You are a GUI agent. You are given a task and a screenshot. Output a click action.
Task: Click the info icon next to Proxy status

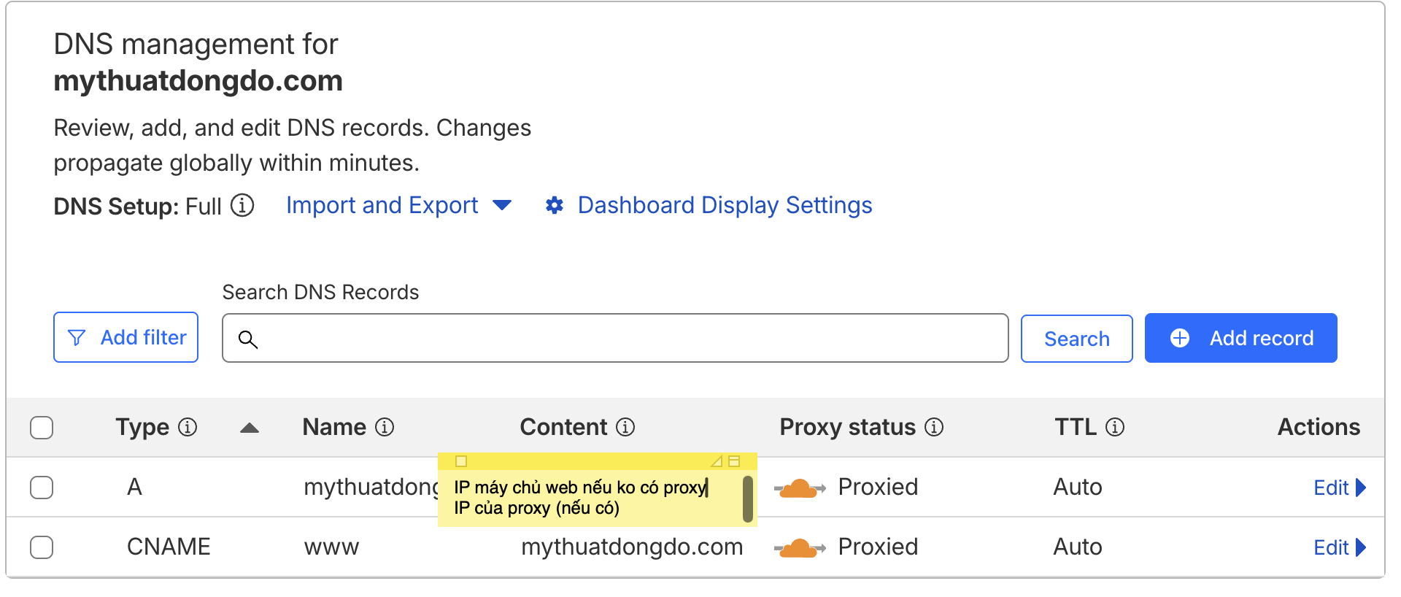[x=934, y=427]
